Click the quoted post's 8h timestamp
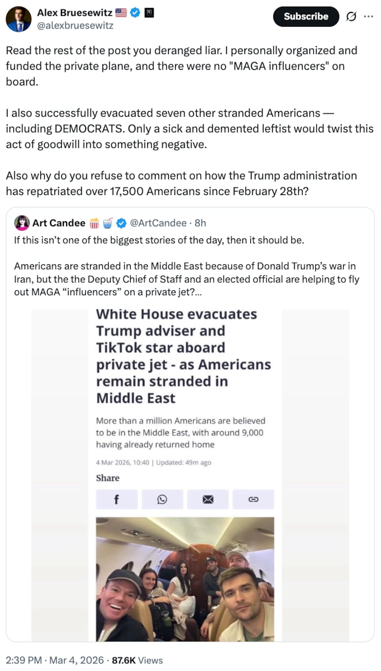Viewport: 381px width, 671px height. tap(200, 223)
